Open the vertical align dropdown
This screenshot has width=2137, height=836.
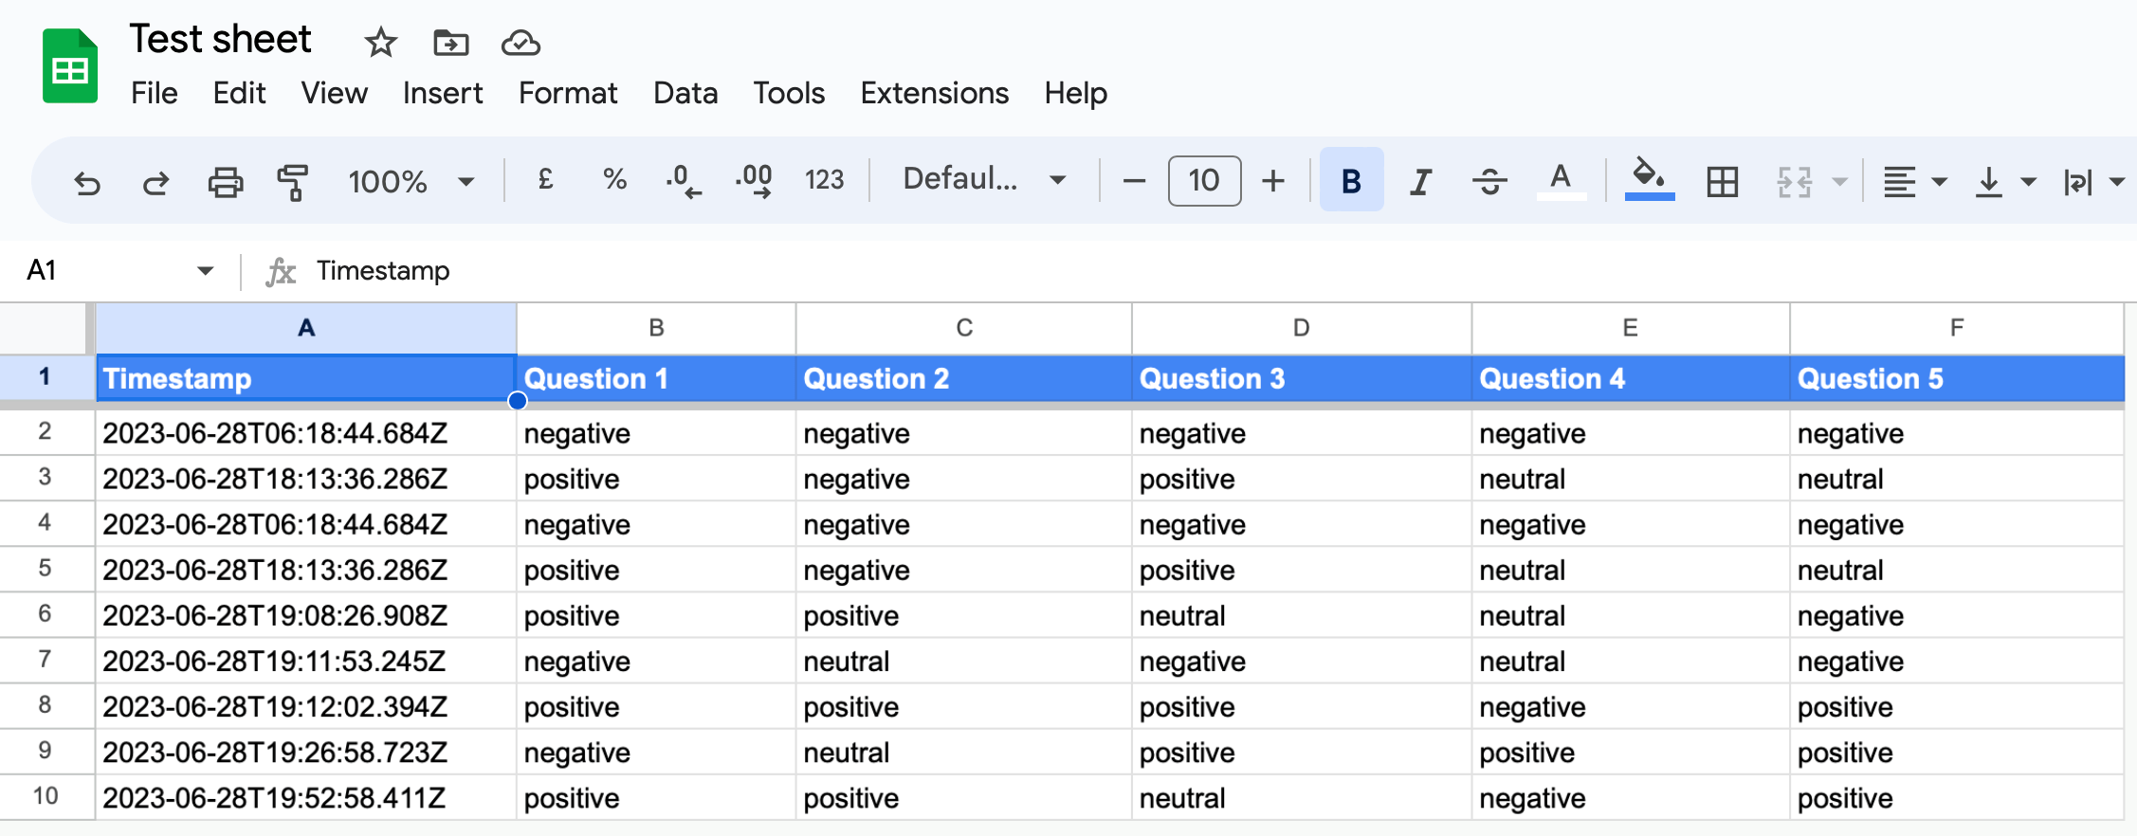[2004, 181]
